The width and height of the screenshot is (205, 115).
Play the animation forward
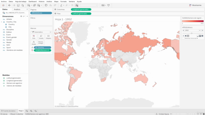coord(188,36)
